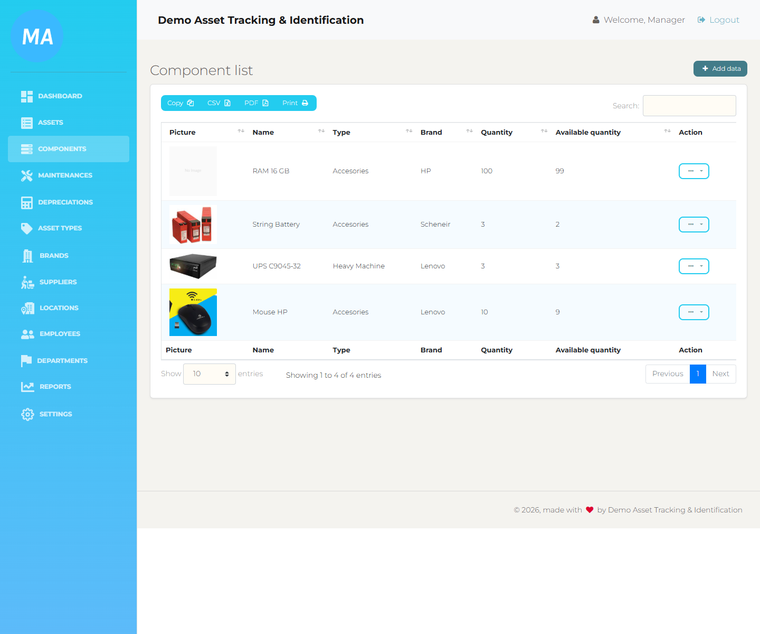Go to Assets menu item
The width and height of the screenshot is (760, 634).
pos(69,123)
